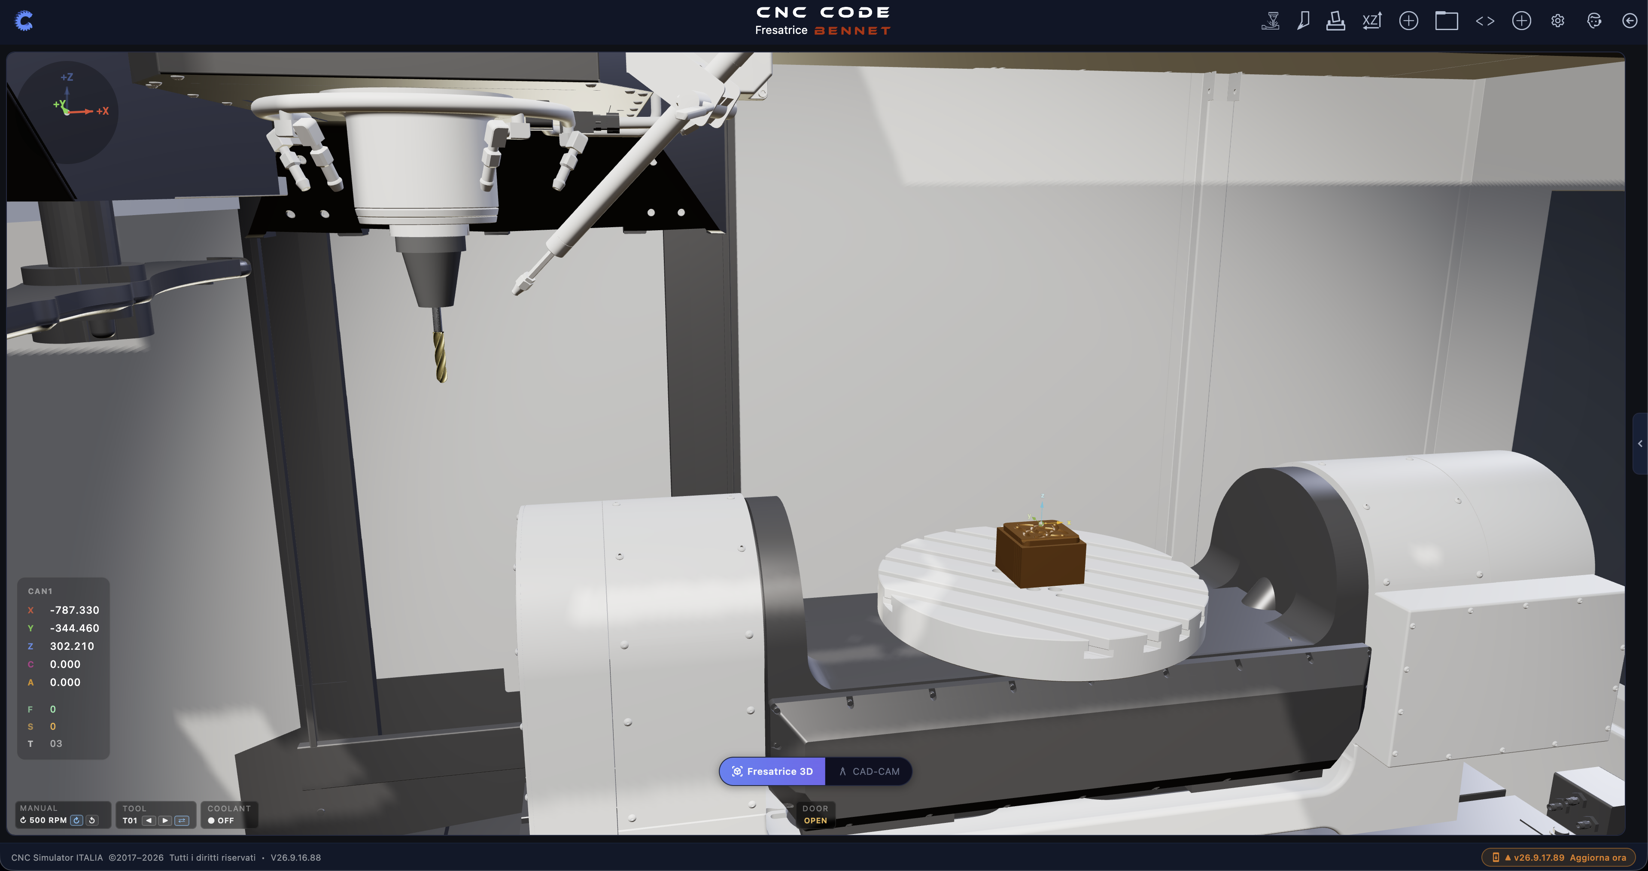Click the CAN1 channel label

(x=40, y=591)
